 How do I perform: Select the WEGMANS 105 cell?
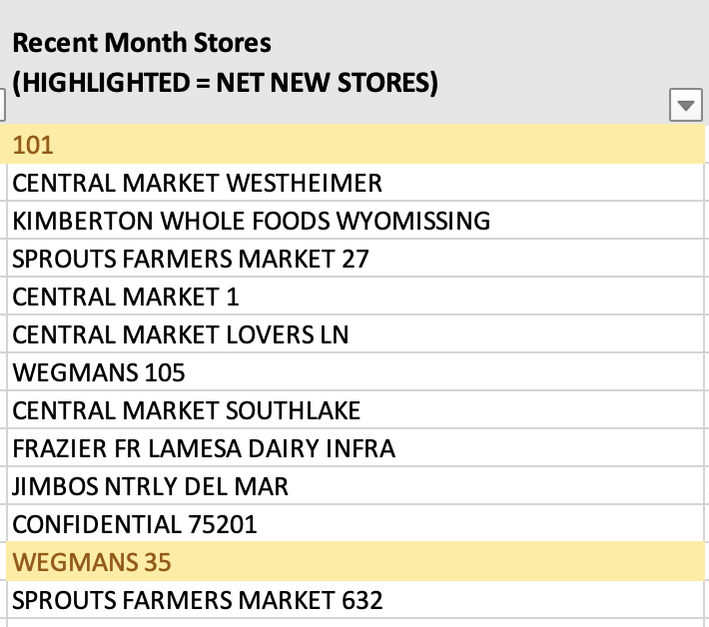click(x=355, y=372)
